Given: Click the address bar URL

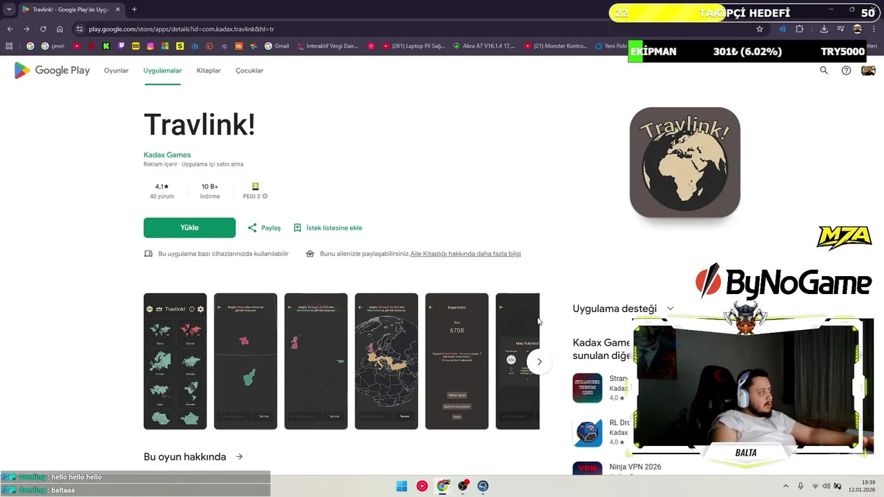Looking at the screenshot, I should [181, 29].
